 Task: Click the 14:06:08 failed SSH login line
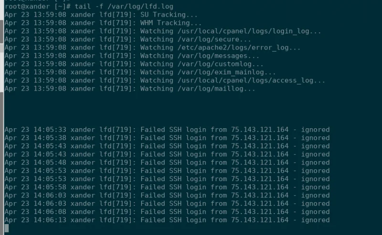pos(167,212)
